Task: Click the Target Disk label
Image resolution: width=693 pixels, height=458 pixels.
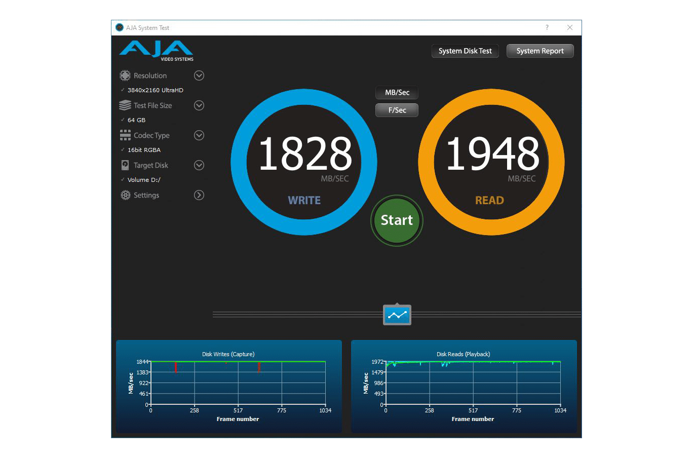Action: tap(151, 165)
